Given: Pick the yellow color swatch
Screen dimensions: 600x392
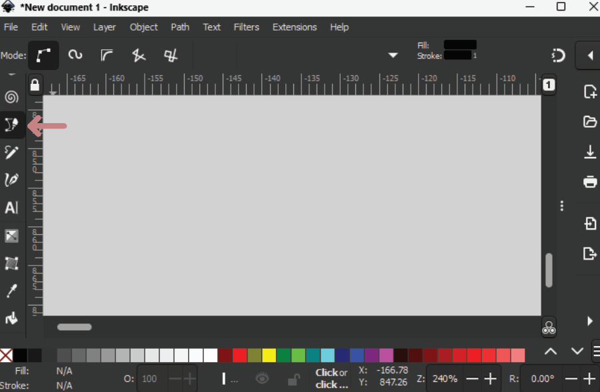Looking at the screenshot, I should point(269,355).
